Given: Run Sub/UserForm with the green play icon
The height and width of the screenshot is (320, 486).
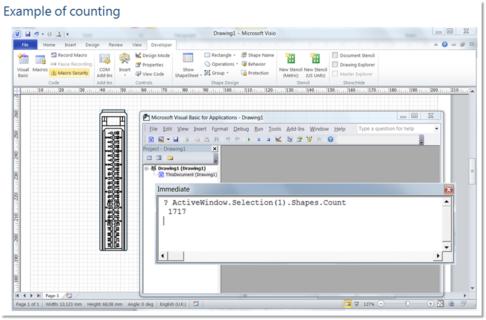Looking at the screenshot, I should 249,139.
